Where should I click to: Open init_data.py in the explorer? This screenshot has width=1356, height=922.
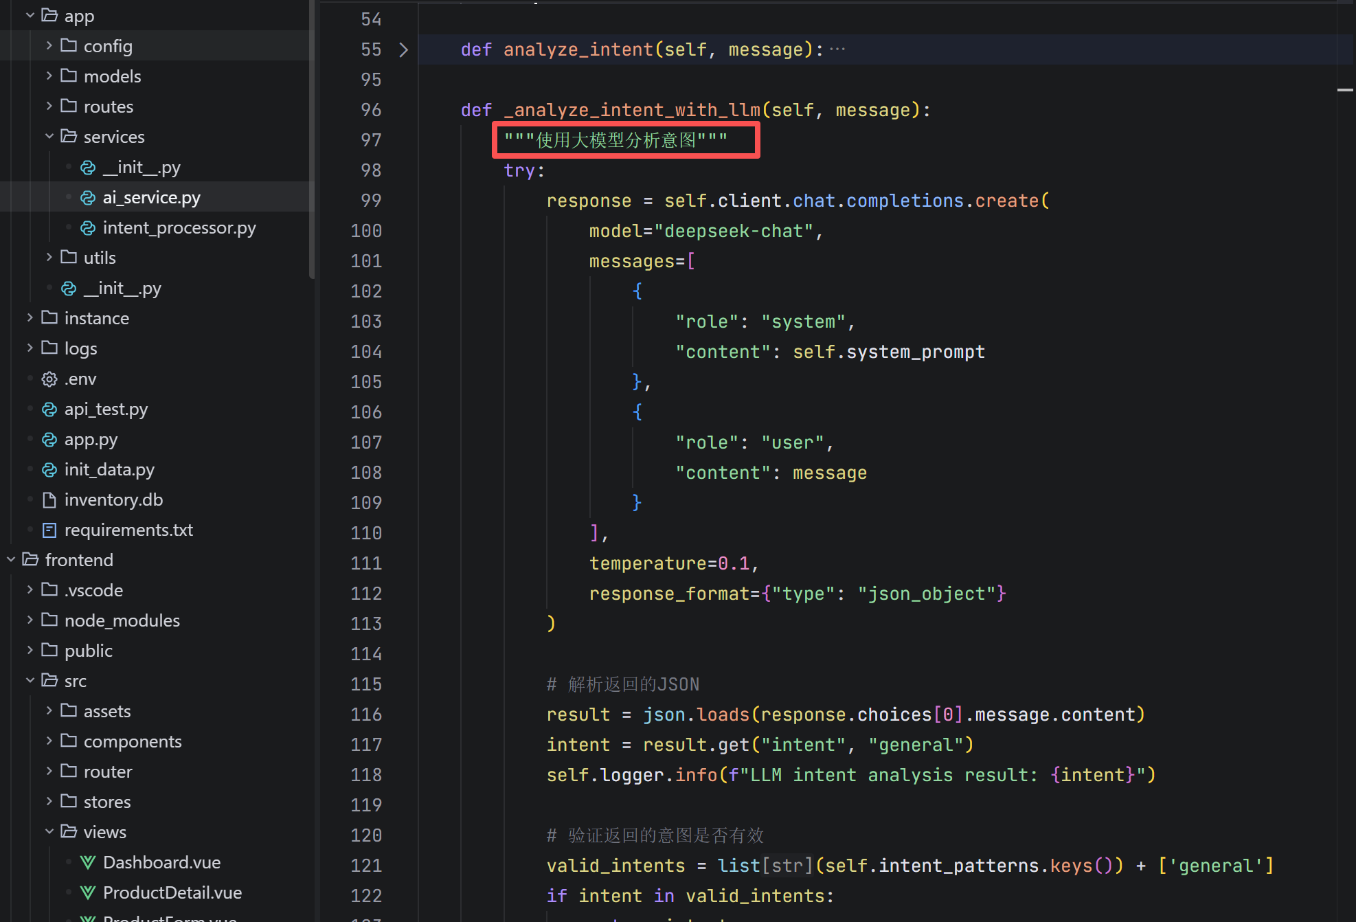[x=109, y=470]
